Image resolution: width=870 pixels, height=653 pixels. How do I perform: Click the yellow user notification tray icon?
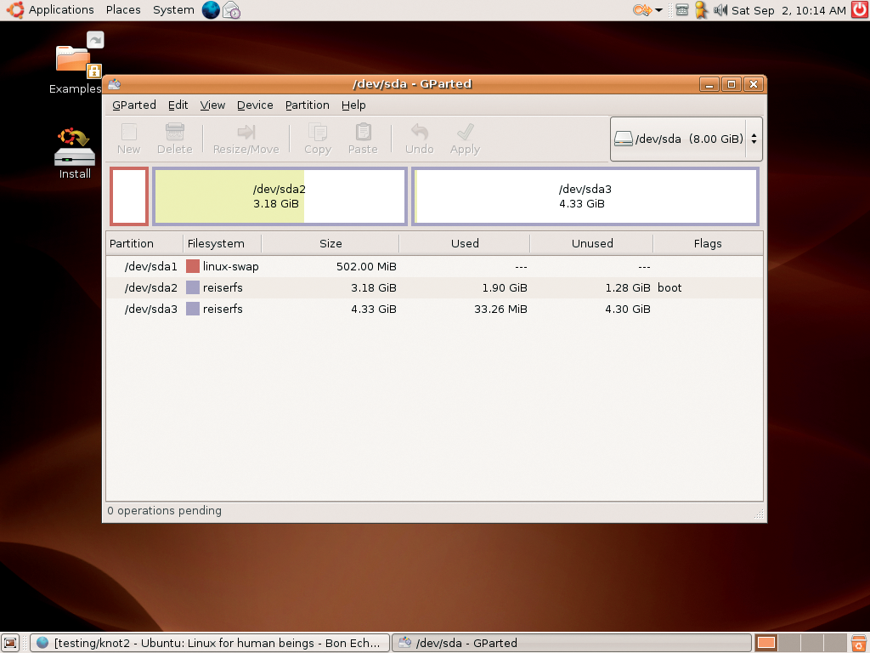701,10
